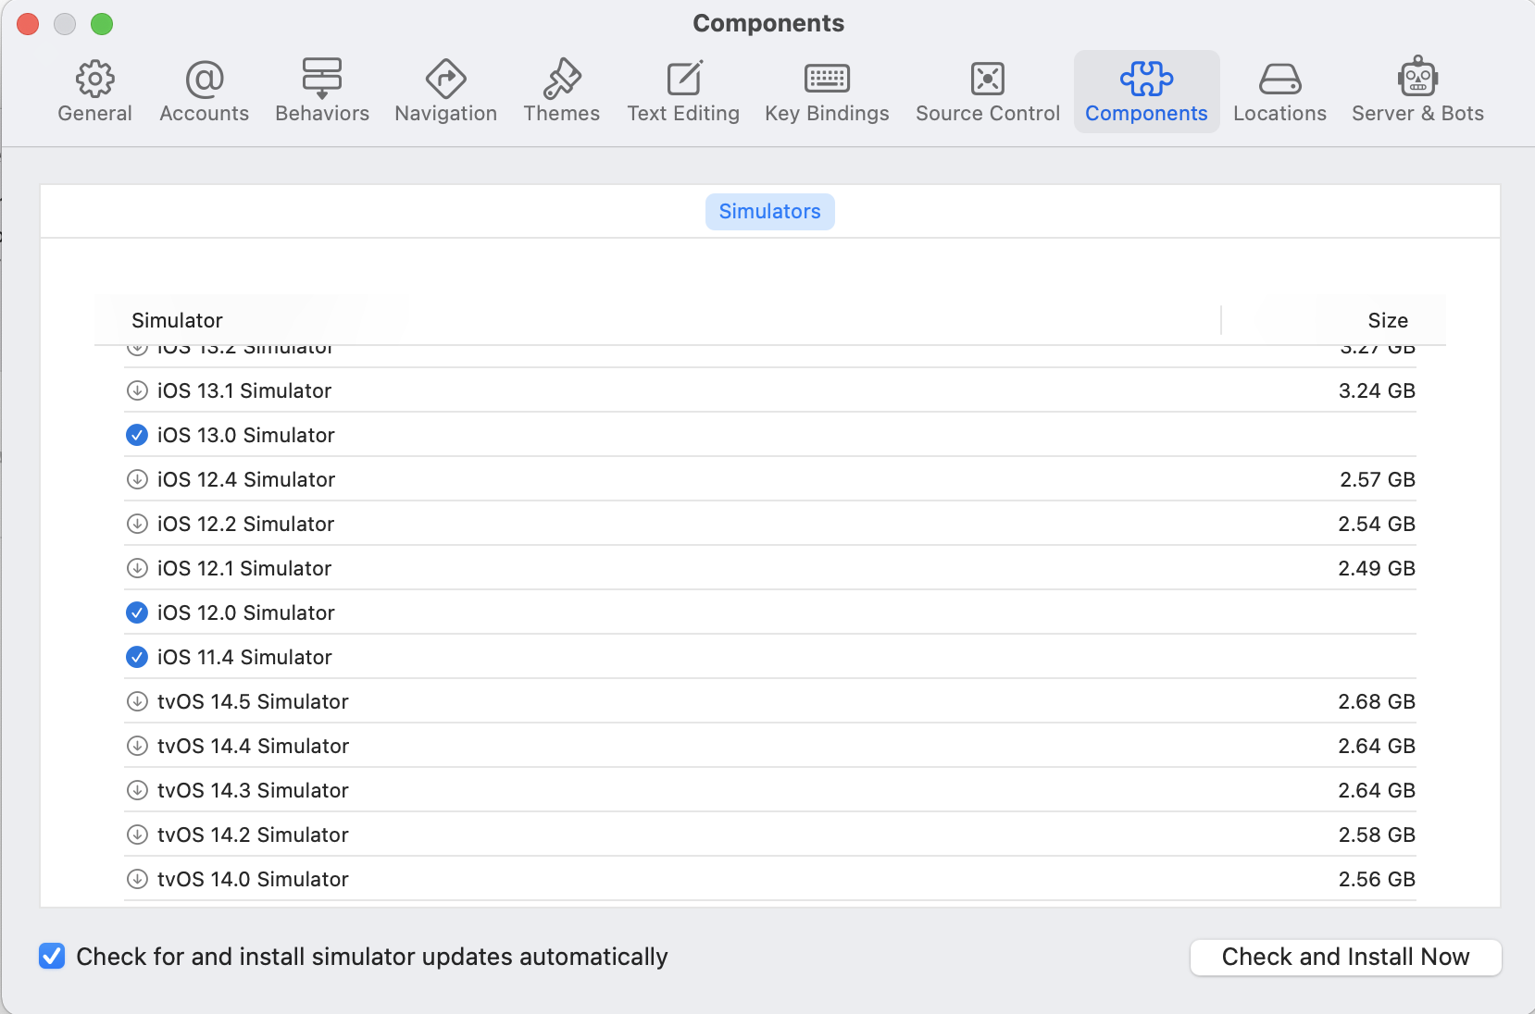The image size is (1535, 1014).
Task: Open the Accounts preferences pane
Action: pyautogui.click(x=204, y=92)
